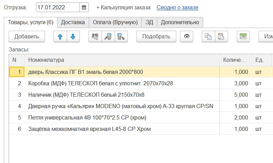Click the Отгрузка date input field
Viewport: 273px width, 163px height.
click(57, 7)
